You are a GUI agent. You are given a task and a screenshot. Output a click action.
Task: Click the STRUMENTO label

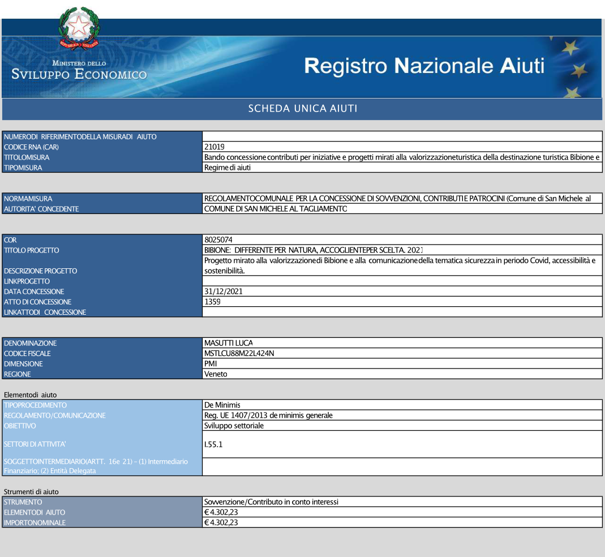coord(23,503)
